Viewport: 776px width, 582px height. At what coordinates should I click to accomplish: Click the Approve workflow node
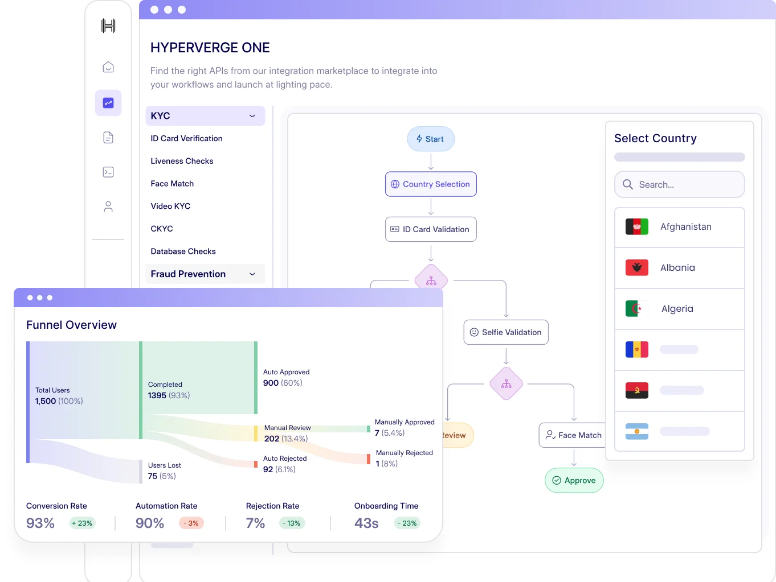(574, 480)
